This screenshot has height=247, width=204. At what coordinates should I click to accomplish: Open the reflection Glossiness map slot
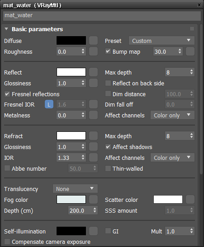(x=93, y=83)
